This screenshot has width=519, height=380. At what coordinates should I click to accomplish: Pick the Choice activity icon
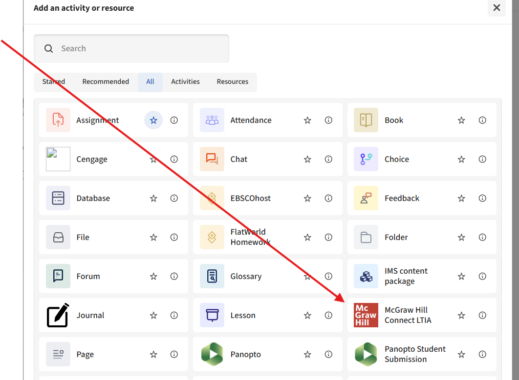366,159
